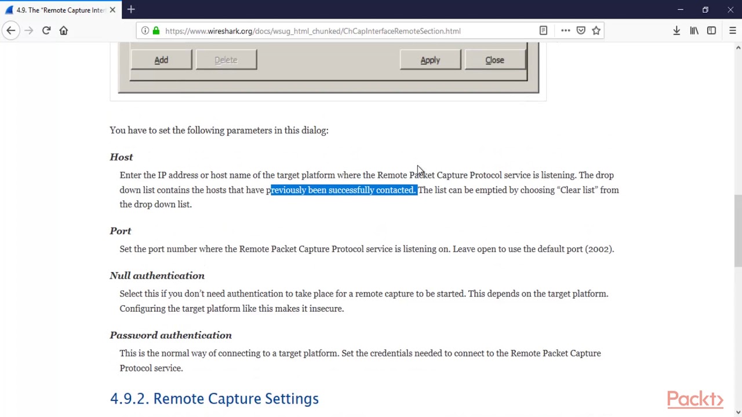Show the site security padlock info
The image size is (742, 417).
tap(156, 31)
